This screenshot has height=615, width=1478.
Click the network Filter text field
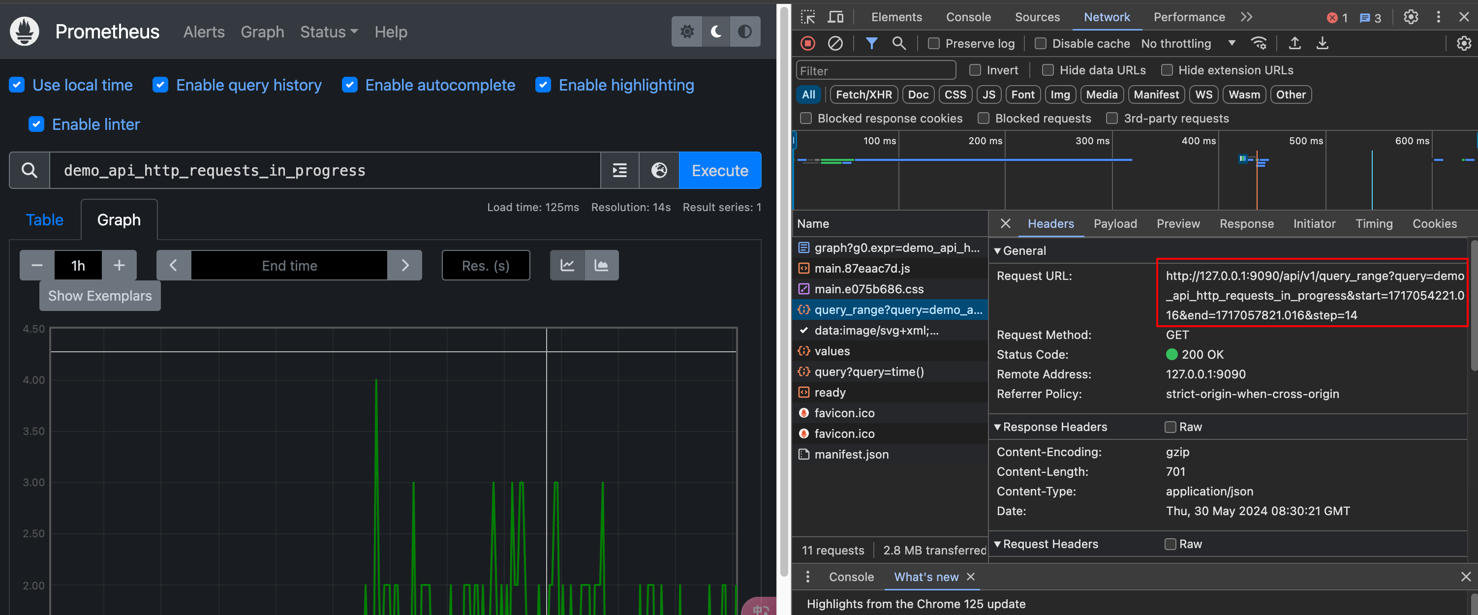pos(876,70)
